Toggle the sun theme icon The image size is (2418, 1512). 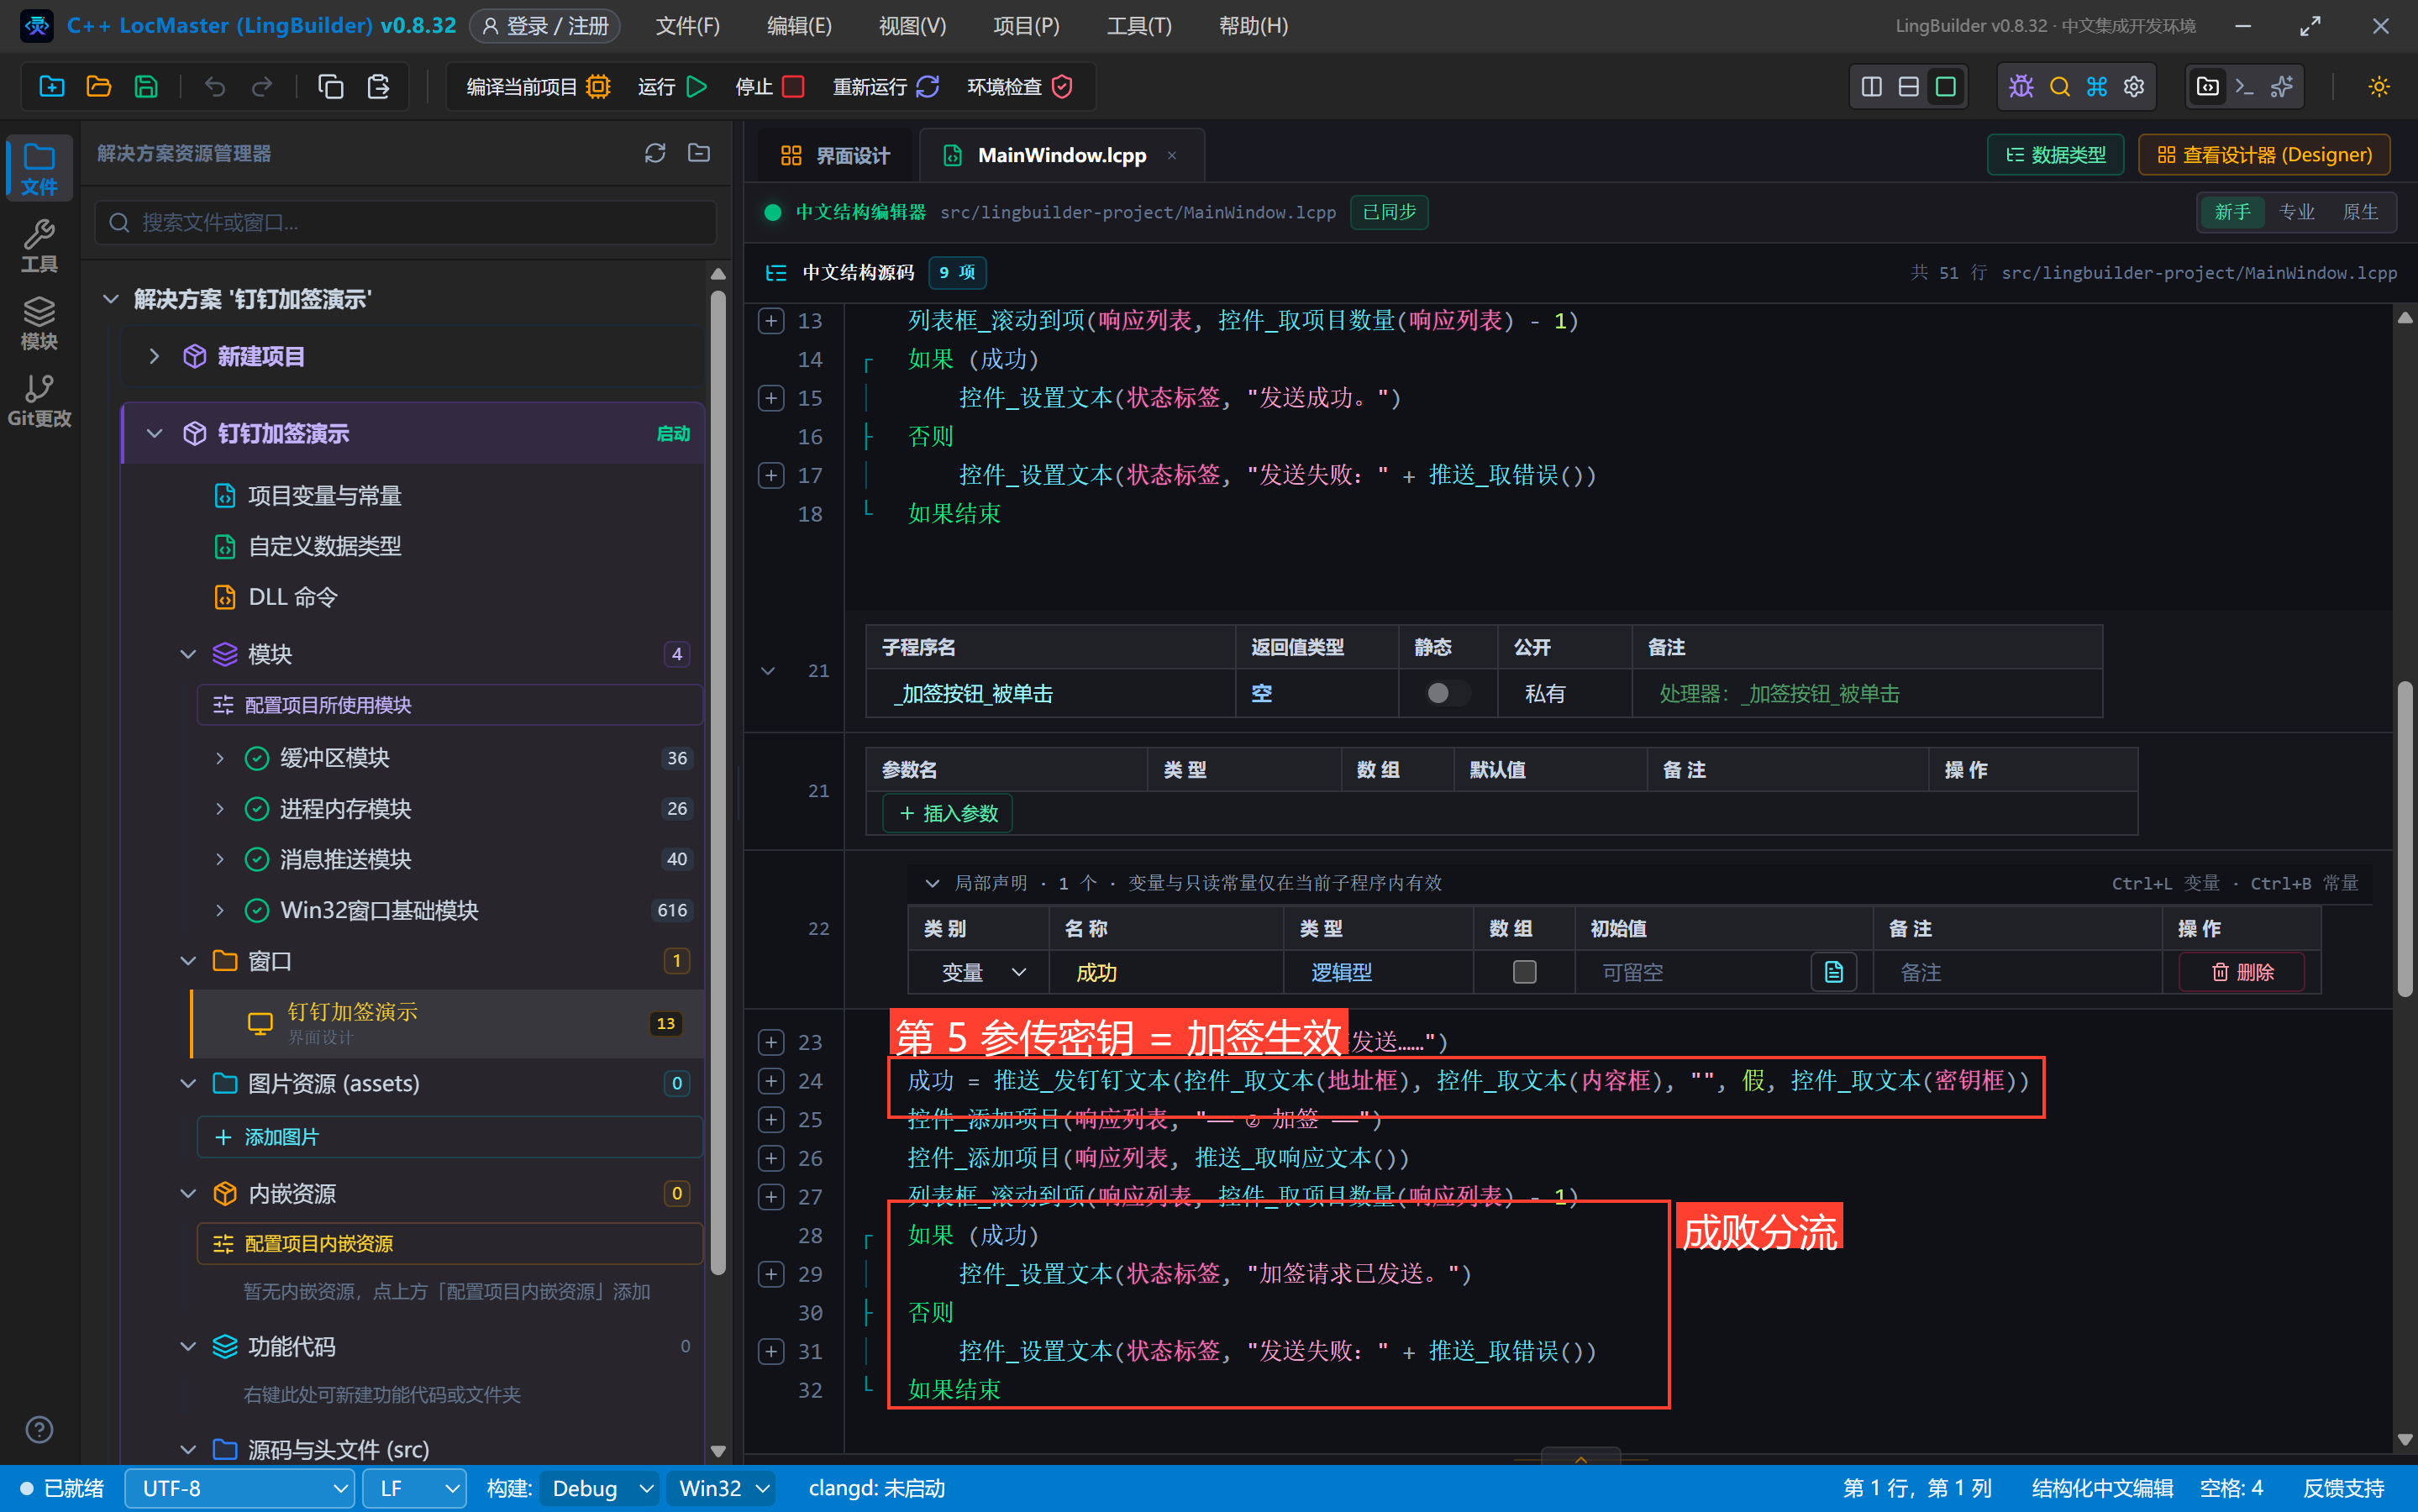[2379, 87]
